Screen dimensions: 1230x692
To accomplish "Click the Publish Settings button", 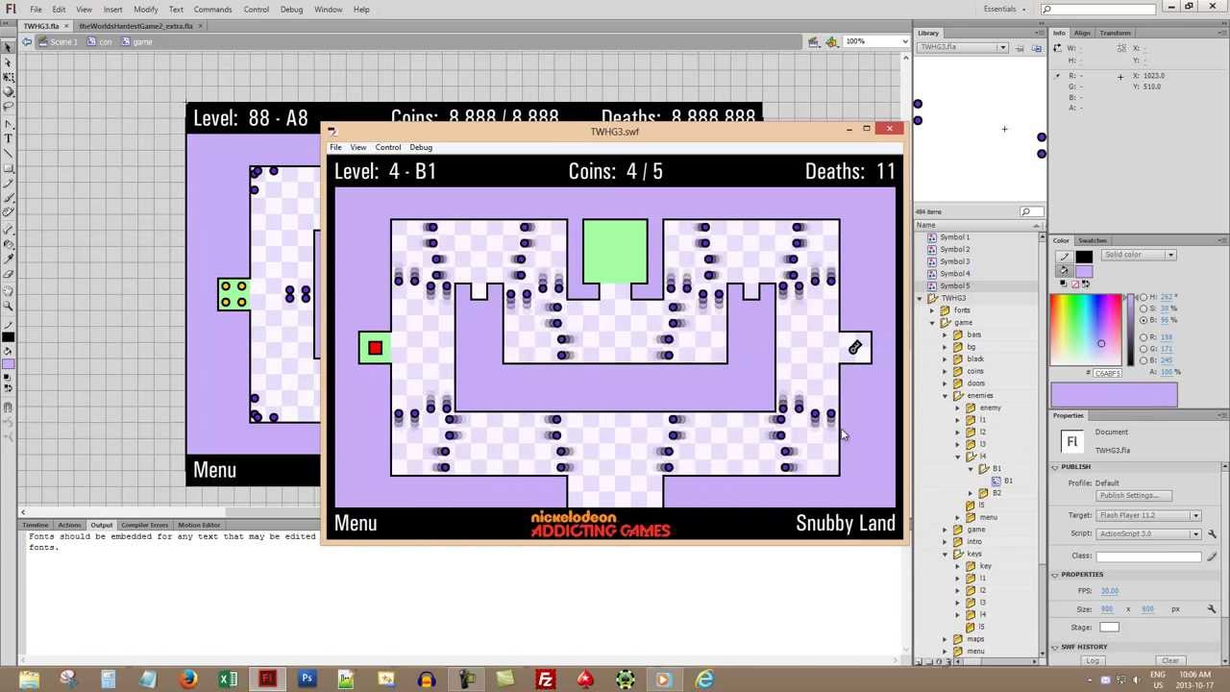I will coord(1134,495).
